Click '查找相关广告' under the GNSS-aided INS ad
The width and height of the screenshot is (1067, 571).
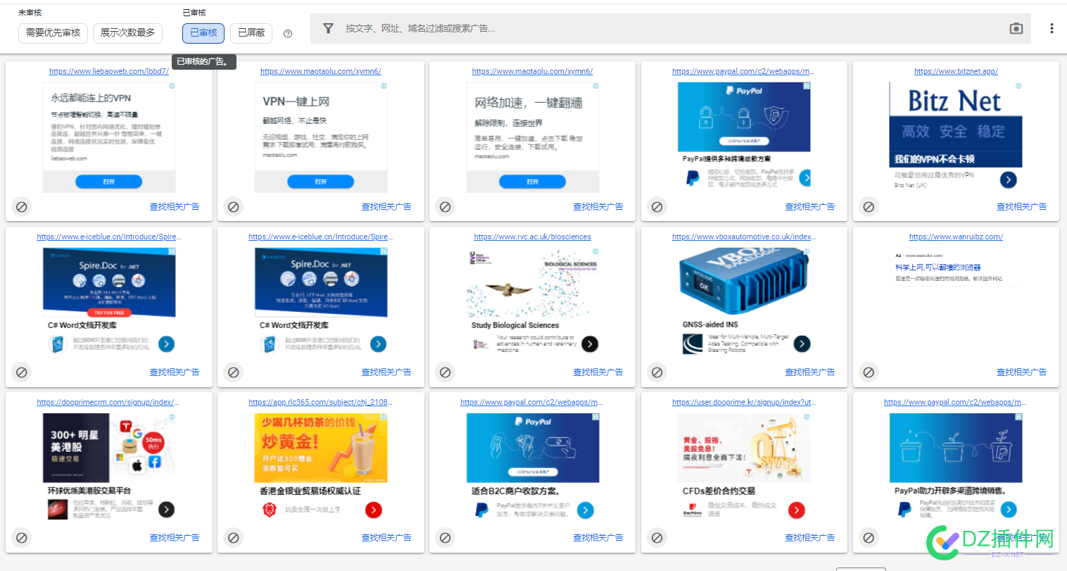click(810, 372)
